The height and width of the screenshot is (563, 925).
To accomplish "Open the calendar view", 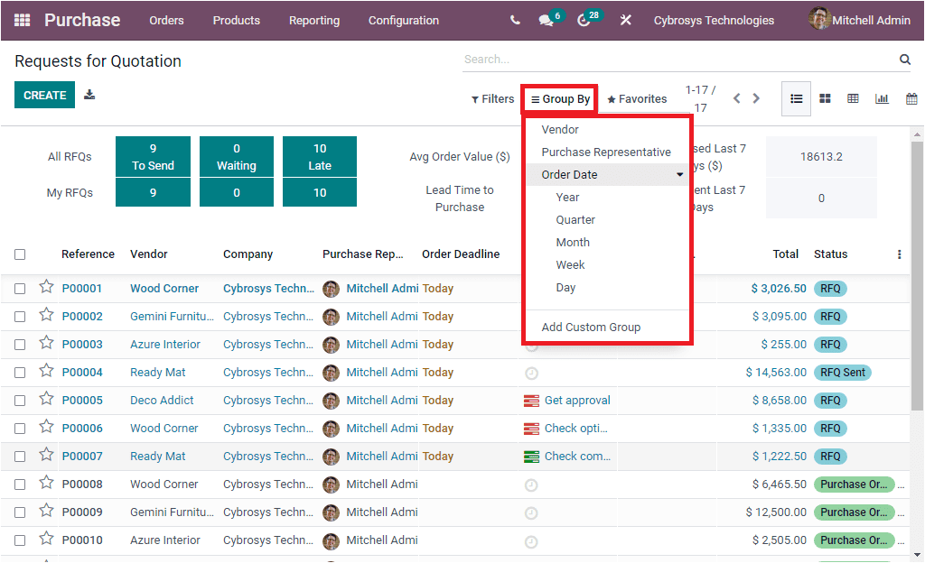I will tap(911, 98).
